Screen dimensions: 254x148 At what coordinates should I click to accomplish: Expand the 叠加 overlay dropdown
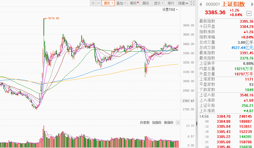pyautogui.click(x=121, y=3)
